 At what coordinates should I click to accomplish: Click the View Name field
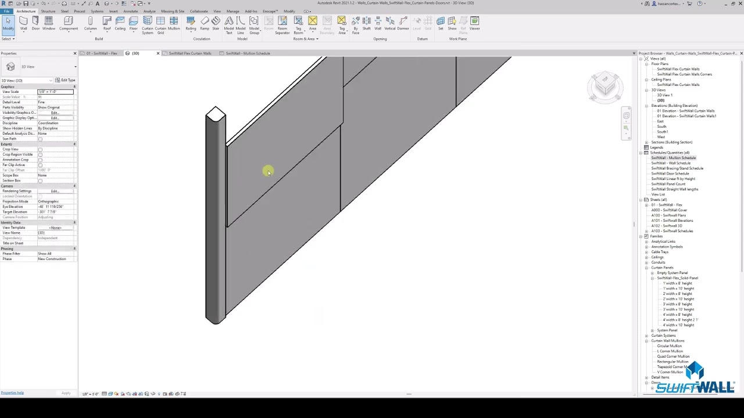tap(55, 233)
